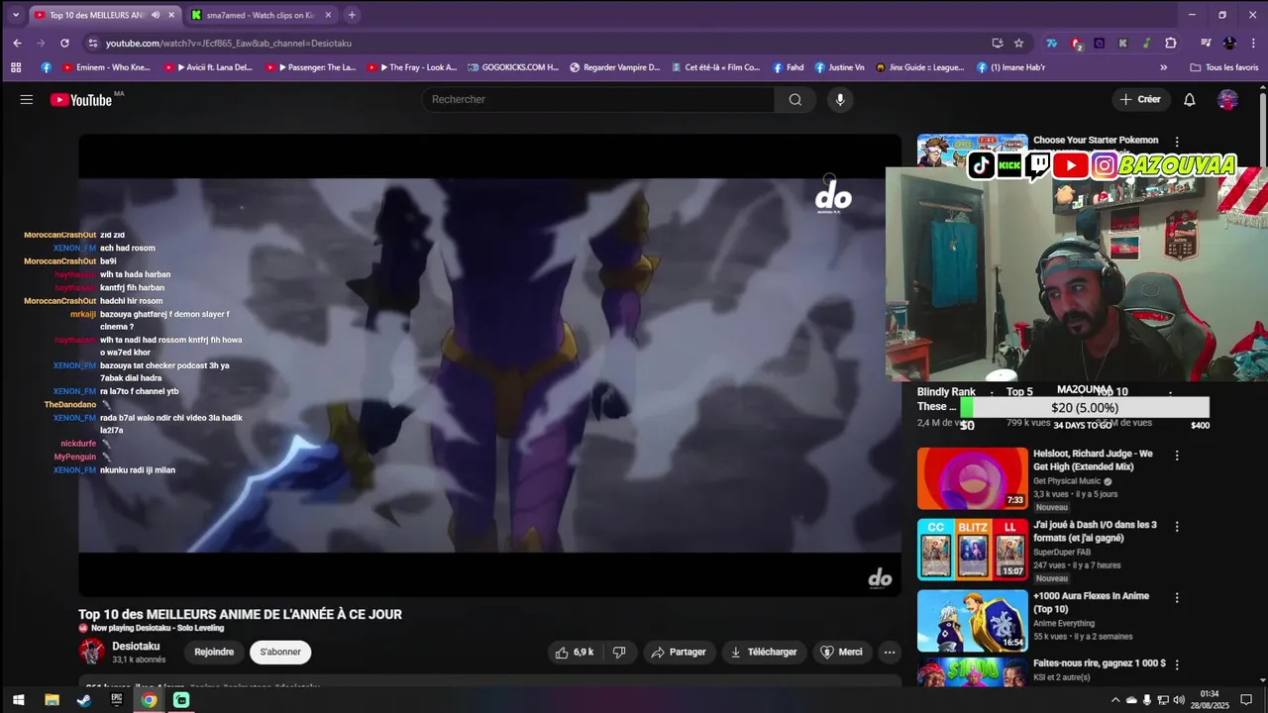Open options for Choose Your Starter Pokemon
Viewport: 1268px width, 713px height.
[x=1177, y=142]
